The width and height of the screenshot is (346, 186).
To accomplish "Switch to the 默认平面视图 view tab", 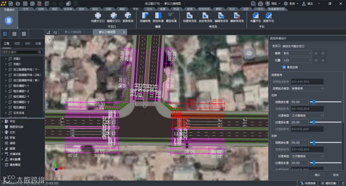I will click(73, 32).
